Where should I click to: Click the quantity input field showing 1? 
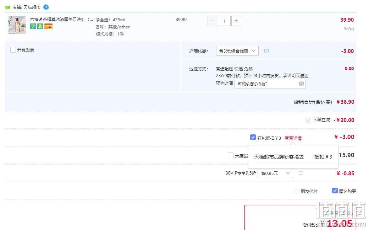pyautogui.click(x=224, y=21)
